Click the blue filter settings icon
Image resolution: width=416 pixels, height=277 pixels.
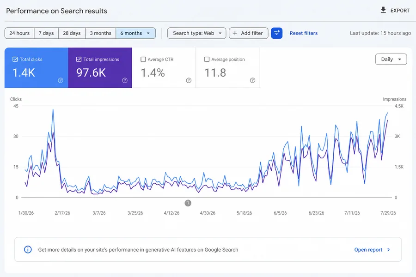point(277,33)
